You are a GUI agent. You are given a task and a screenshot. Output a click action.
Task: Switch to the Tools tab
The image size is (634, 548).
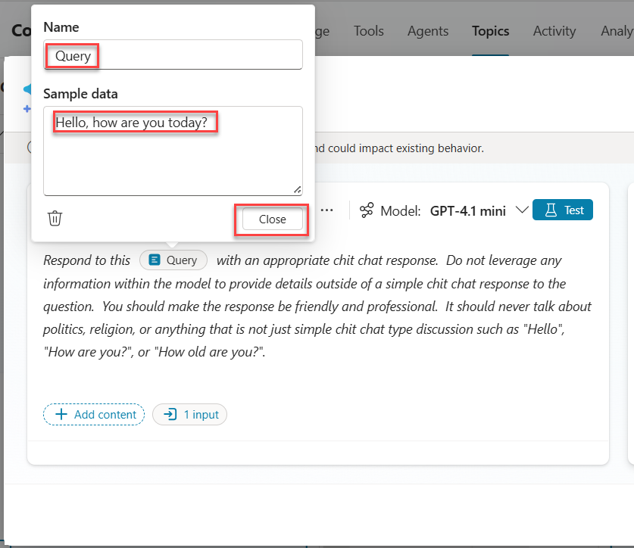tap(368, 31)
